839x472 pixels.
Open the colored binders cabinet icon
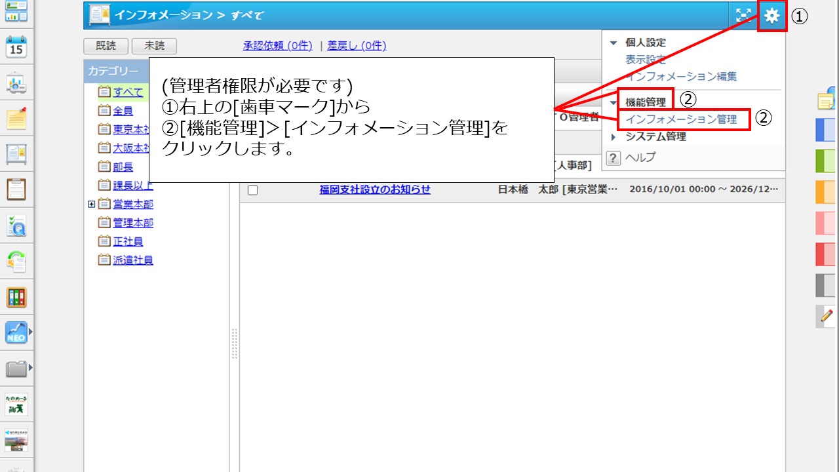coord(16,298)
